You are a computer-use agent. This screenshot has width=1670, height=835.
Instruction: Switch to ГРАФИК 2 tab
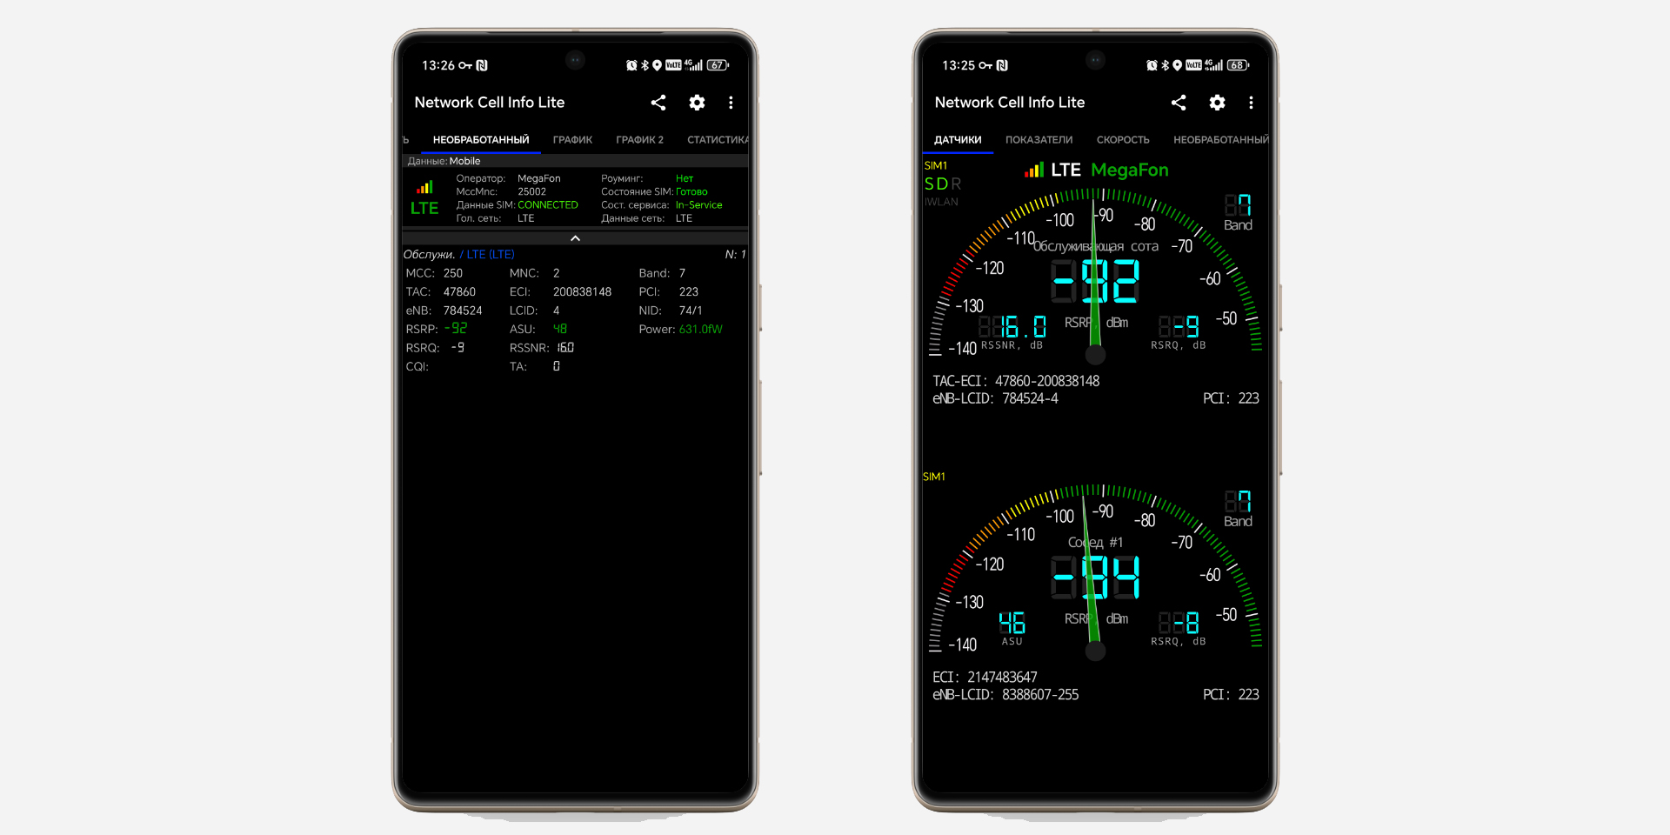pos(639,140)
